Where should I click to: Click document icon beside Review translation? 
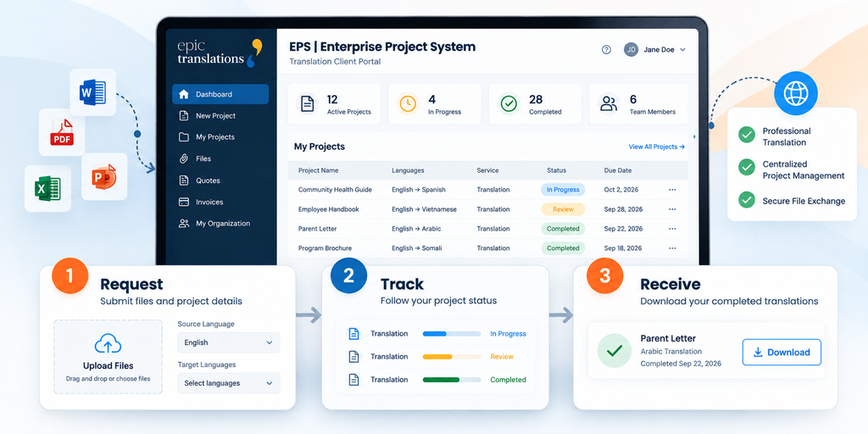[x=353, y=357]
